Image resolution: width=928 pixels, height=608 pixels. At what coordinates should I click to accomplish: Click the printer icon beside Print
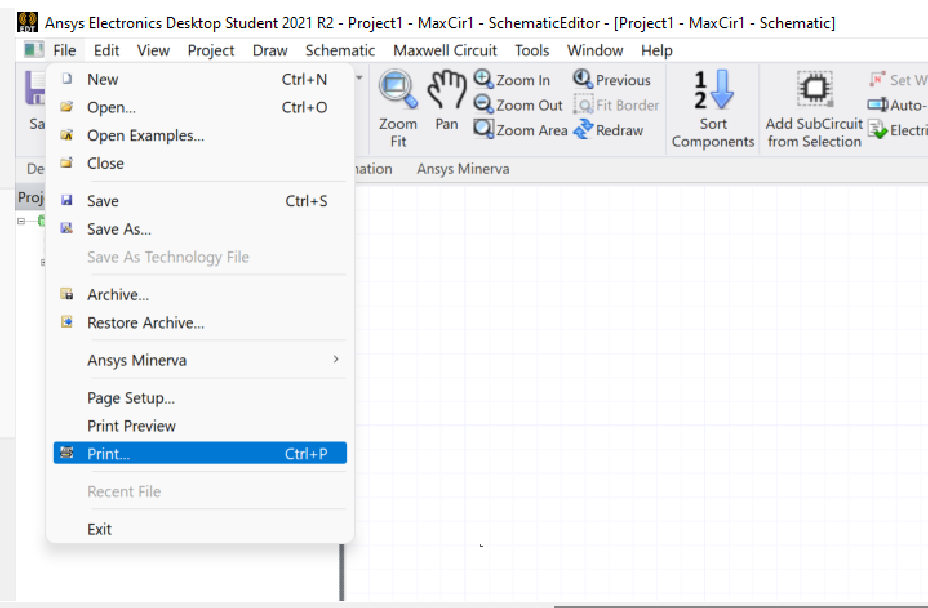click(66, 453)
